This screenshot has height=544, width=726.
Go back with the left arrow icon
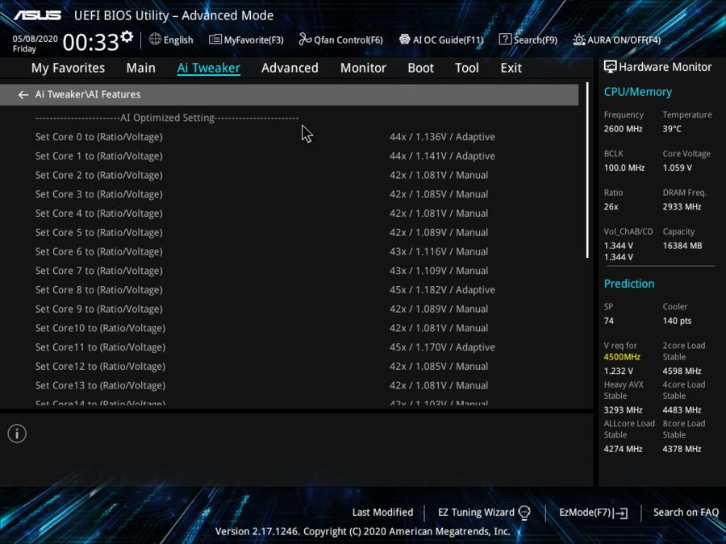tap(23, 95)
